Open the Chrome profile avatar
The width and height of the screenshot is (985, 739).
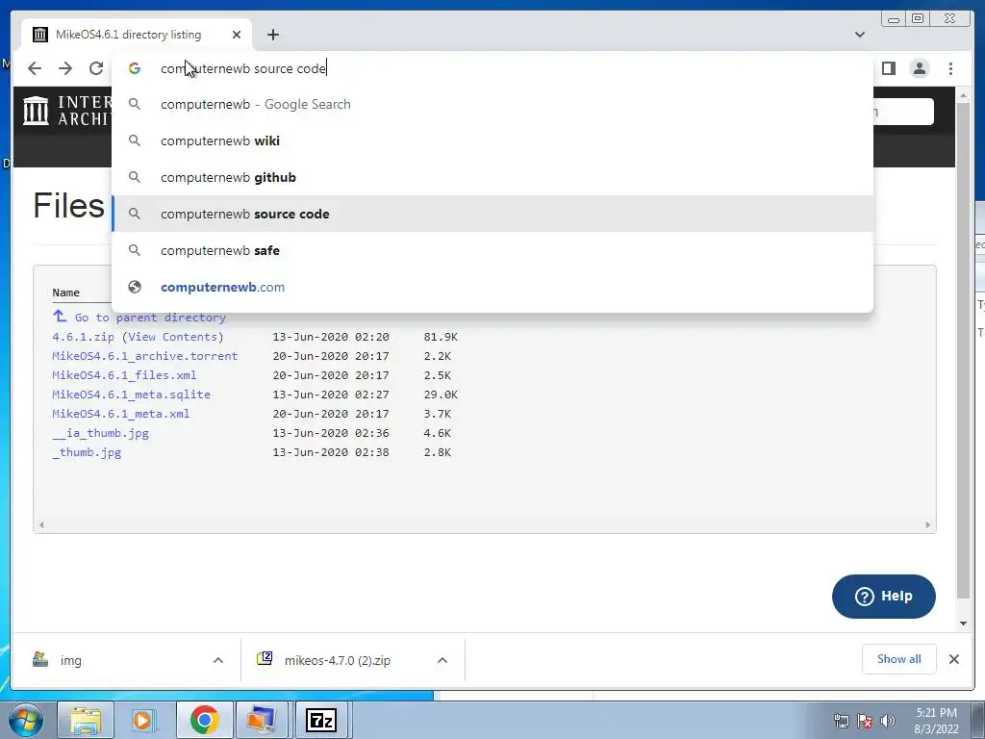pyautogui.click(x=920, y=68)
